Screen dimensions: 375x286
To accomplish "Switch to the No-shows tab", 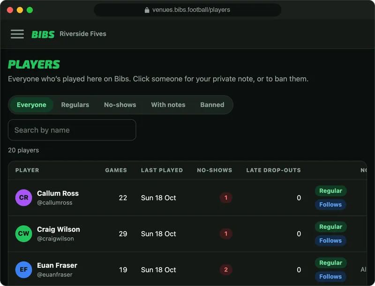I will coord(120,105).
